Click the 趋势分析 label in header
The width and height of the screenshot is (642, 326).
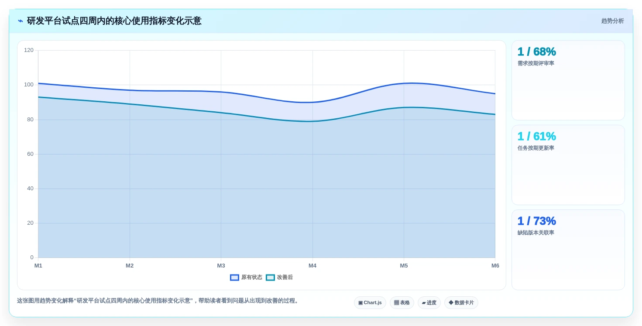[613, 21]
